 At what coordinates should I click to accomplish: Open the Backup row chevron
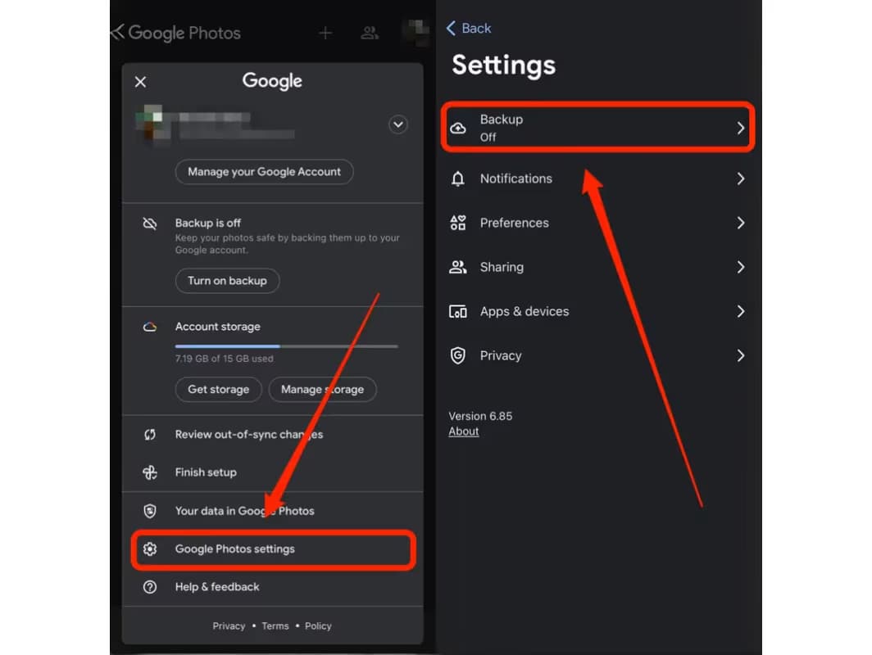740,128
